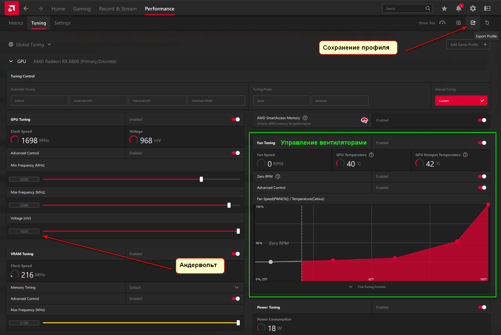Switch to the Metrics tab
The width and height of the screenshot is (501, 335).
coord(16,23)
